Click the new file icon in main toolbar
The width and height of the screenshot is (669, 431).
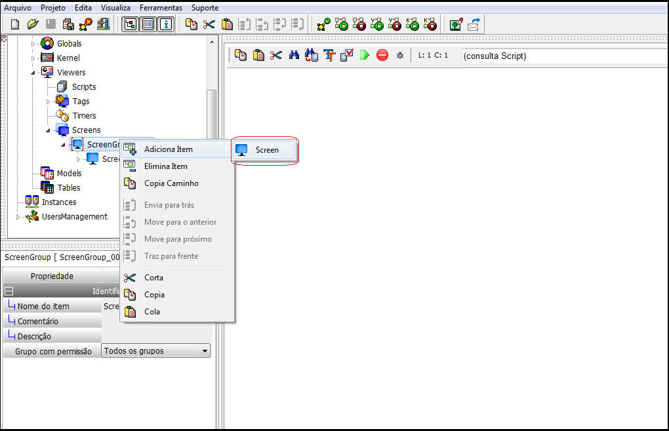15,24
